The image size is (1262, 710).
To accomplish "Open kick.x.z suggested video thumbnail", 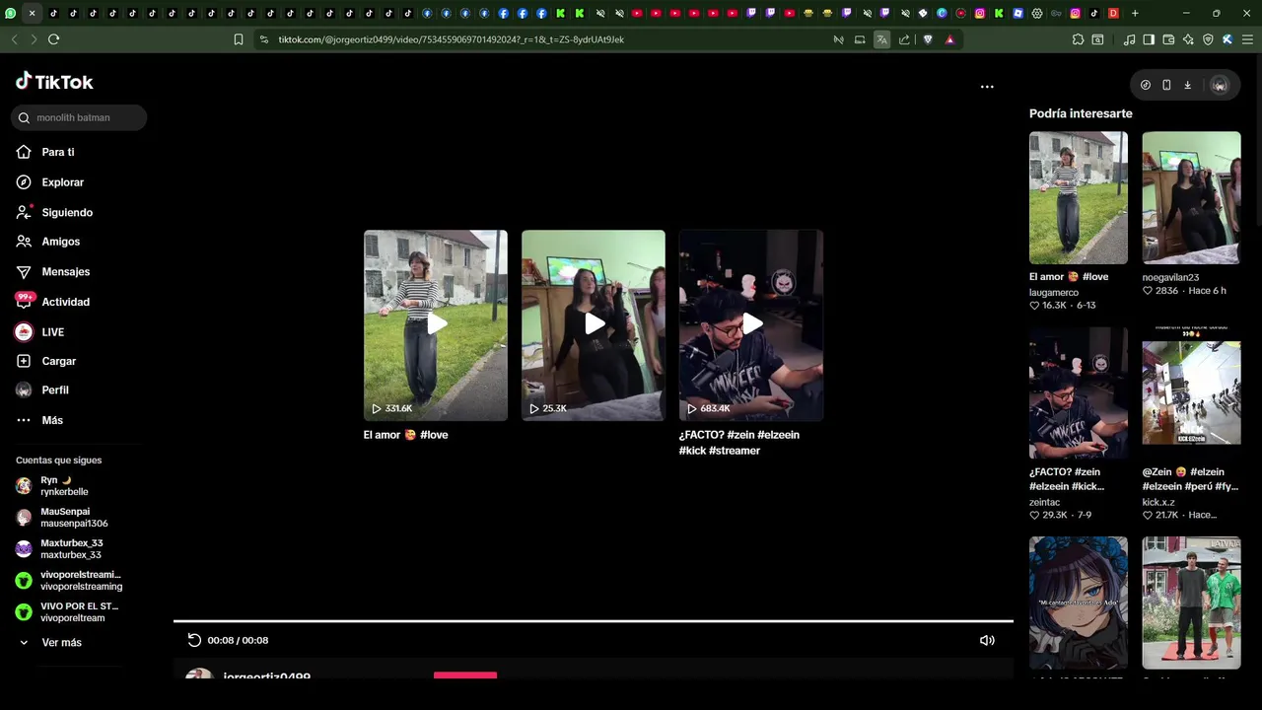I will click(1191, 392).
